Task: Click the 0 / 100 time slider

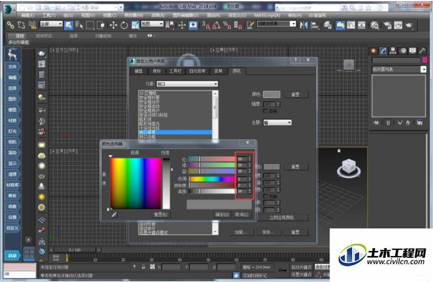Action: tap(75, 250)
